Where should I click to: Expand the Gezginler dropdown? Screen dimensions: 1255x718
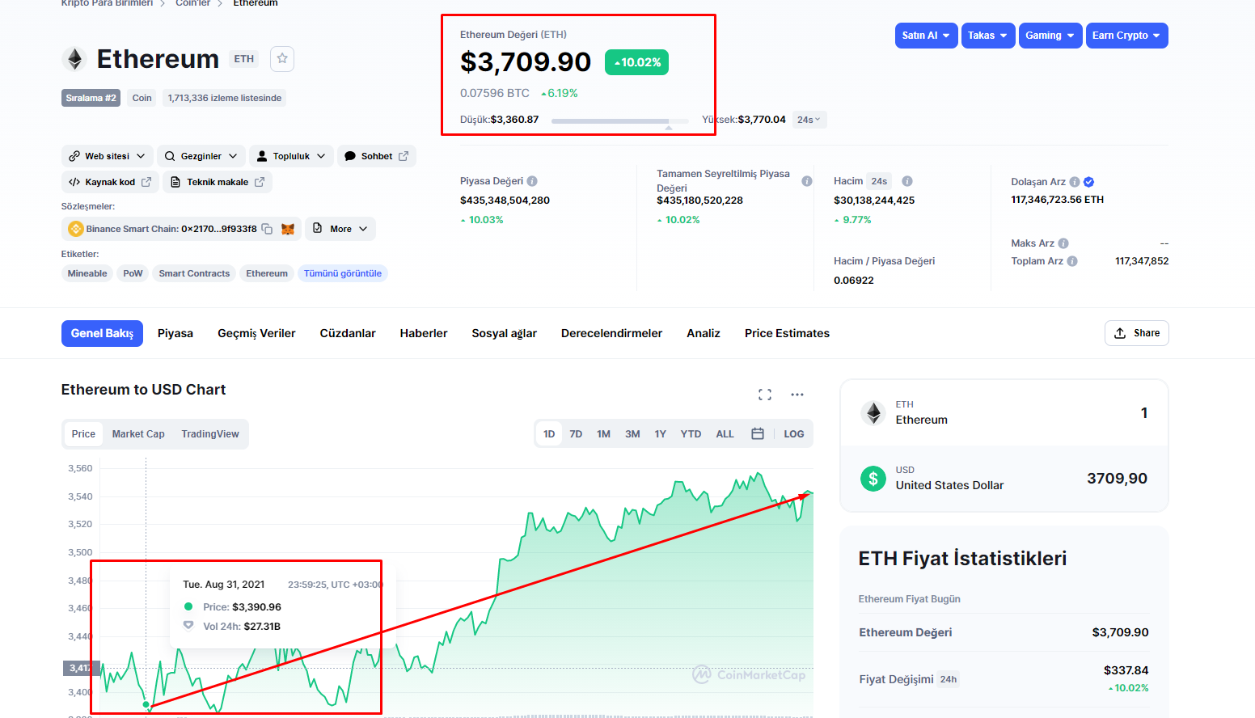pos(201,156)
